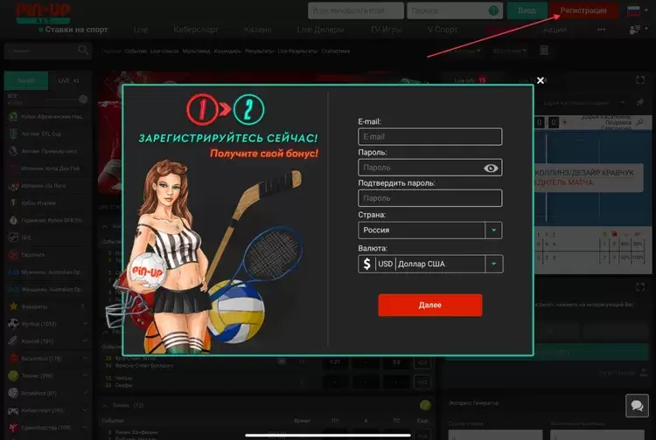Toggle password visibility eye icon
This screenshot has height=440, width=656.
click(491, 168)
